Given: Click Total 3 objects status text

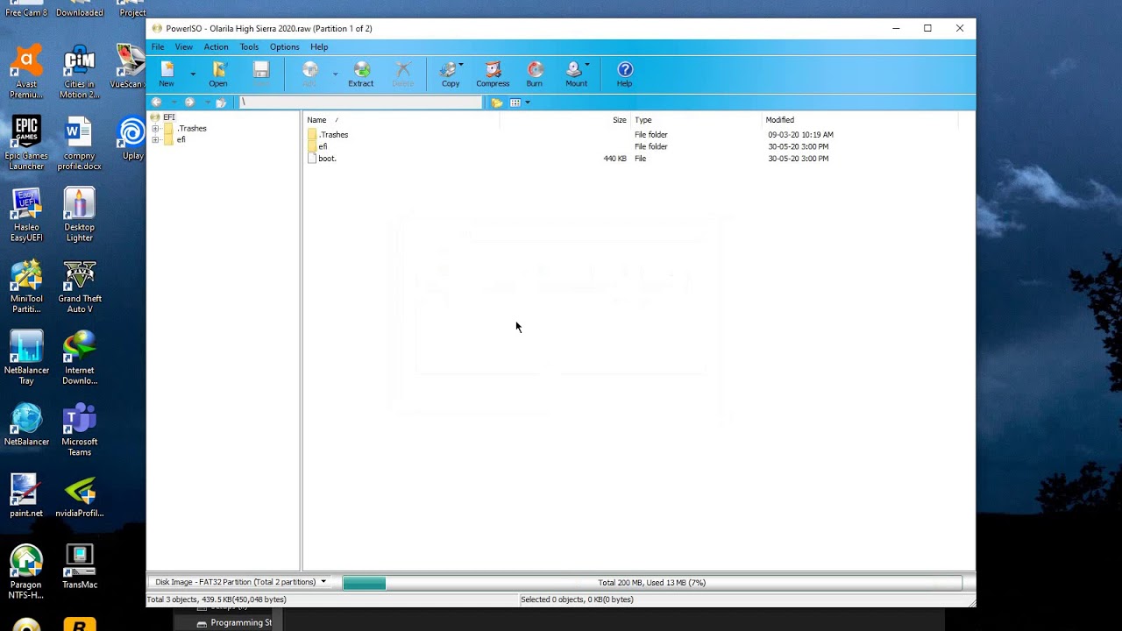Looking at the screenshot, I should coord(217,599).
